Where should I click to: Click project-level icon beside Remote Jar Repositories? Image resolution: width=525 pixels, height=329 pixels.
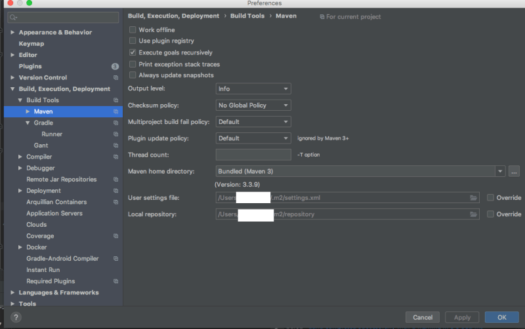pyautogui.click(x=116, y=179)
